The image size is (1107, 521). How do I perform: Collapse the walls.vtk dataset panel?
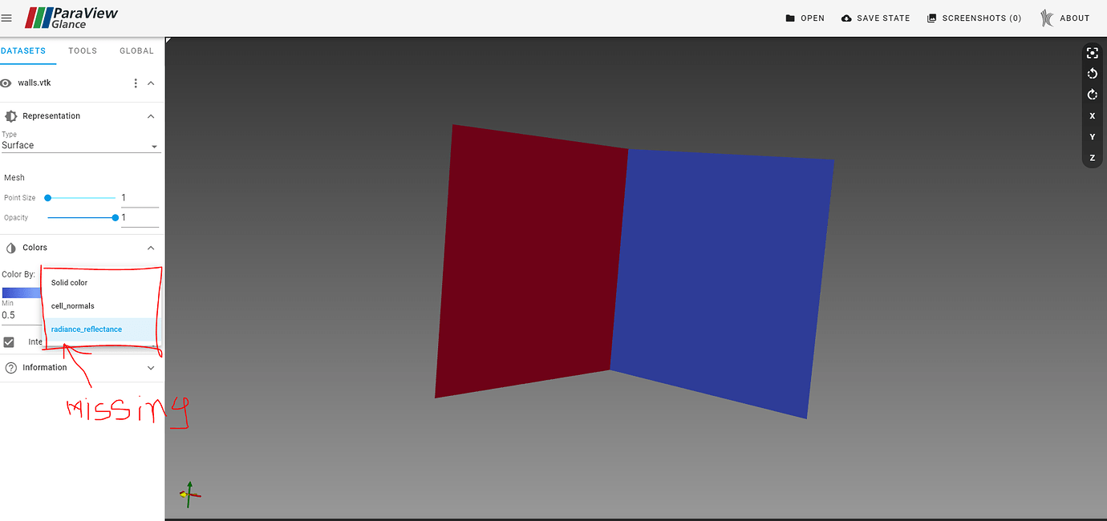[151, 83]
